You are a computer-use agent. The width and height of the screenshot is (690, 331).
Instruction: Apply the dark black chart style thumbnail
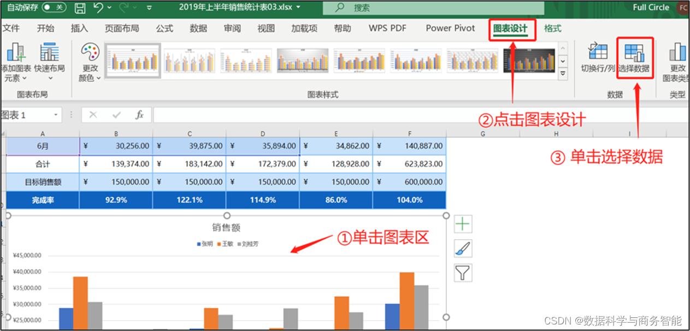[529, 60]
